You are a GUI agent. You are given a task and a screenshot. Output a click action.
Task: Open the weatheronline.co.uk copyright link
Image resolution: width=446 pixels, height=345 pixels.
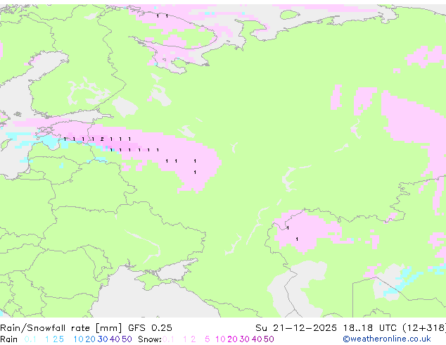pos(387,339)
